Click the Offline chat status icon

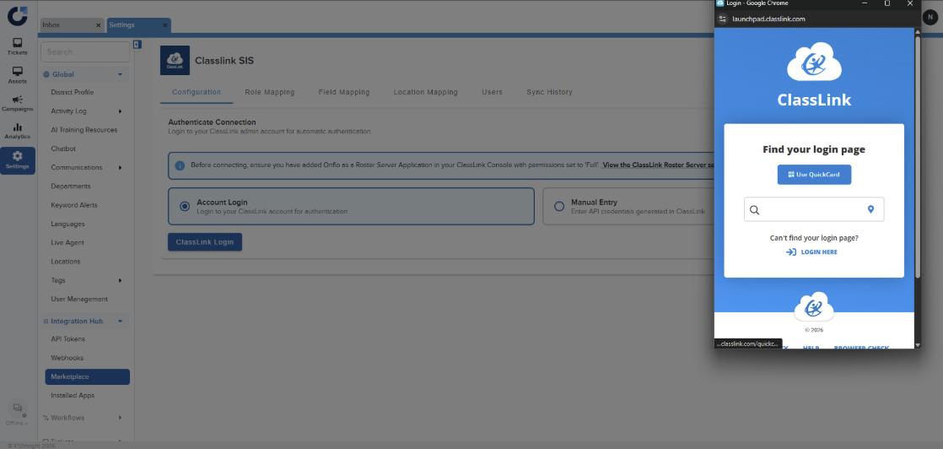point(17,409)
